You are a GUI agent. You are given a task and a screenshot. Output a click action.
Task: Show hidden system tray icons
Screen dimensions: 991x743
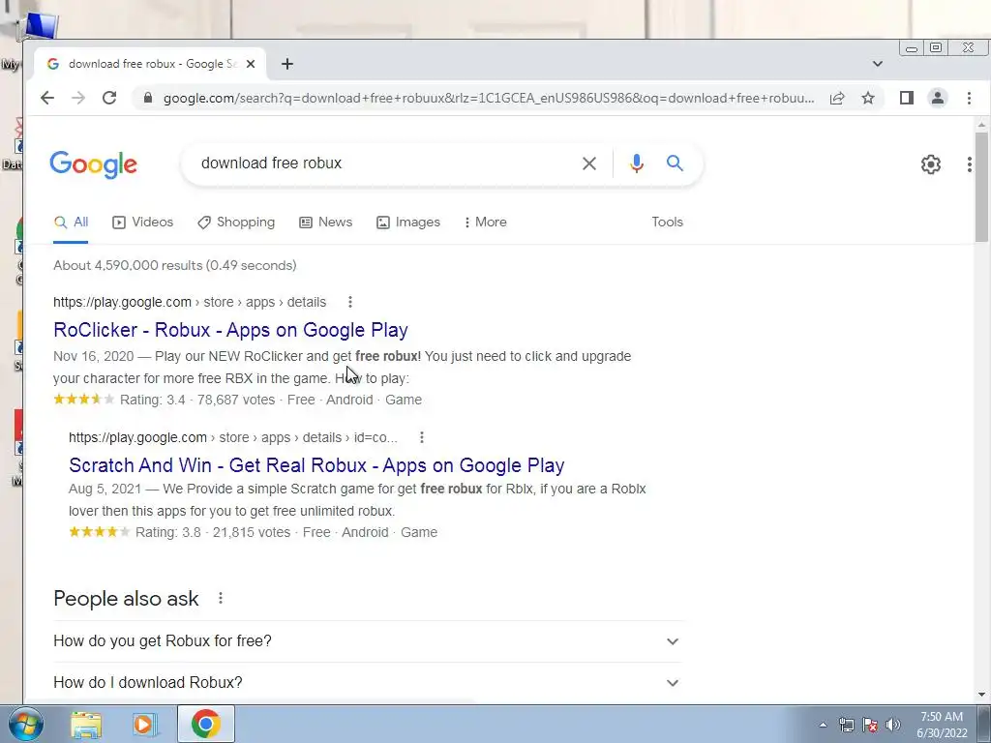click(x=823, y=725)
